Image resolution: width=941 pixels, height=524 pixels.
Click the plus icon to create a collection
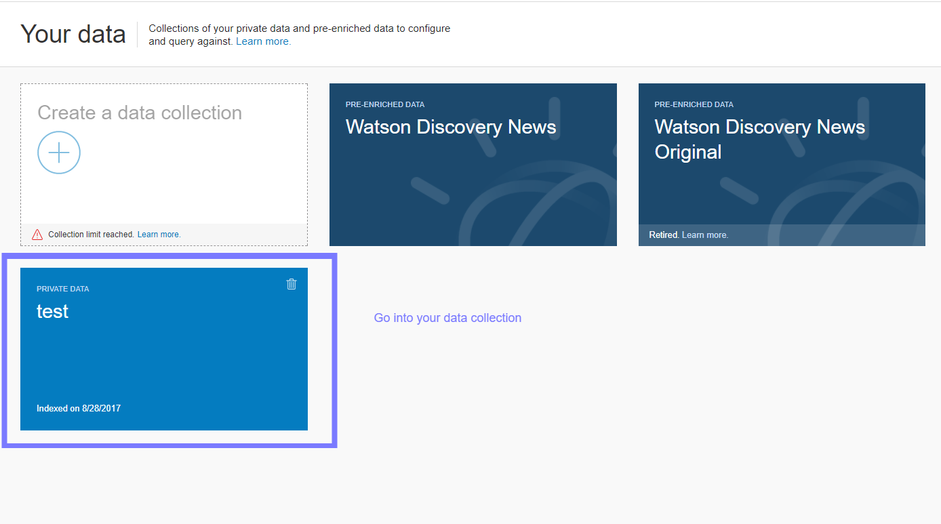pos(59,153)
